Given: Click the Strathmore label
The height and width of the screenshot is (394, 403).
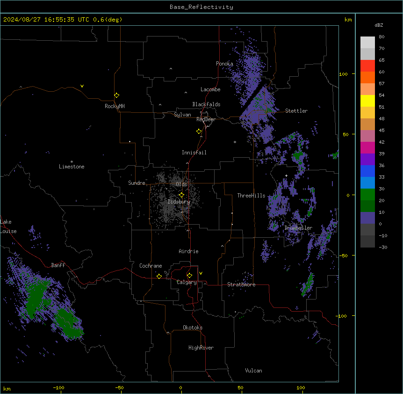Looking at the screenshot, I should tap(241, 285).
